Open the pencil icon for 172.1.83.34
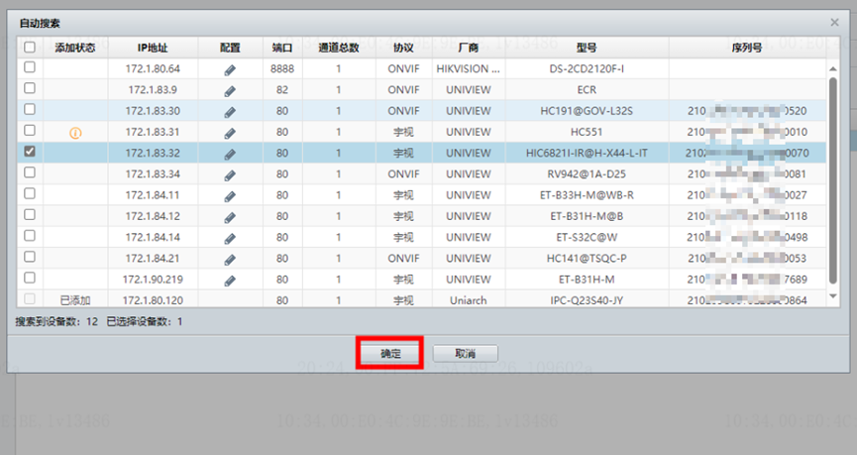 click(230, 175)
